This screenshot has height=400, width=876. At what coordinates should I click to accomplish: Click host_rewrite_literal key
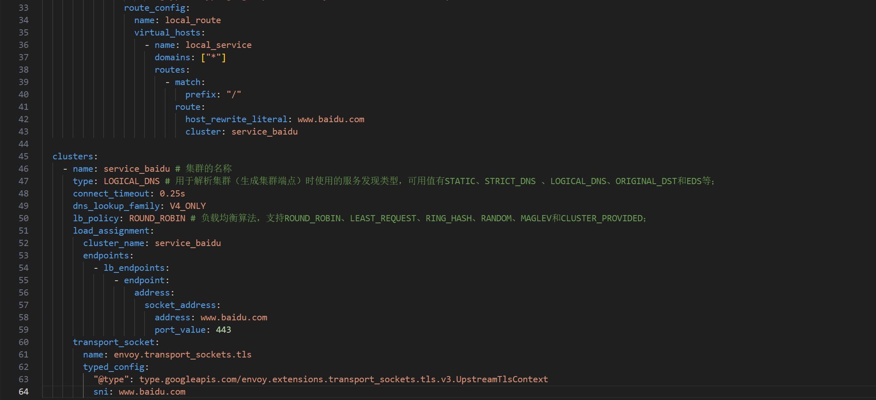236,119
